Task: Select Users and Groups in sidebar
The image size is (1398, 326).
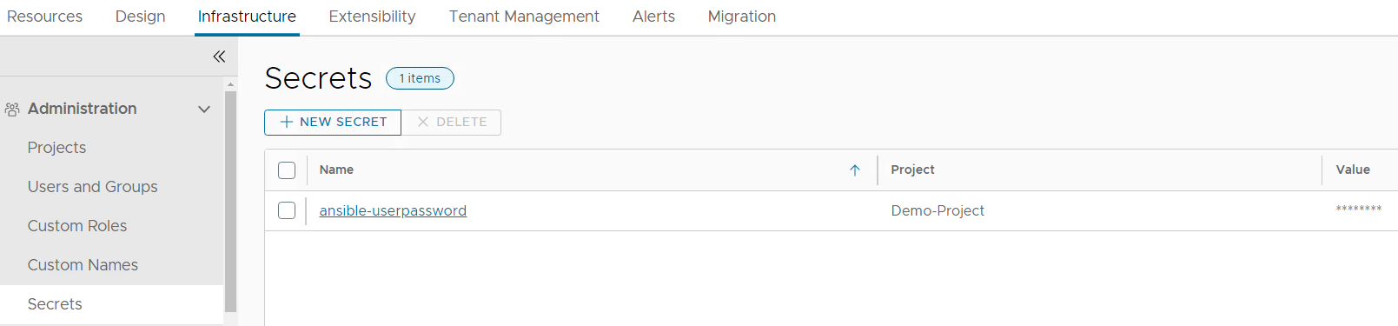Action: [92, 187]
